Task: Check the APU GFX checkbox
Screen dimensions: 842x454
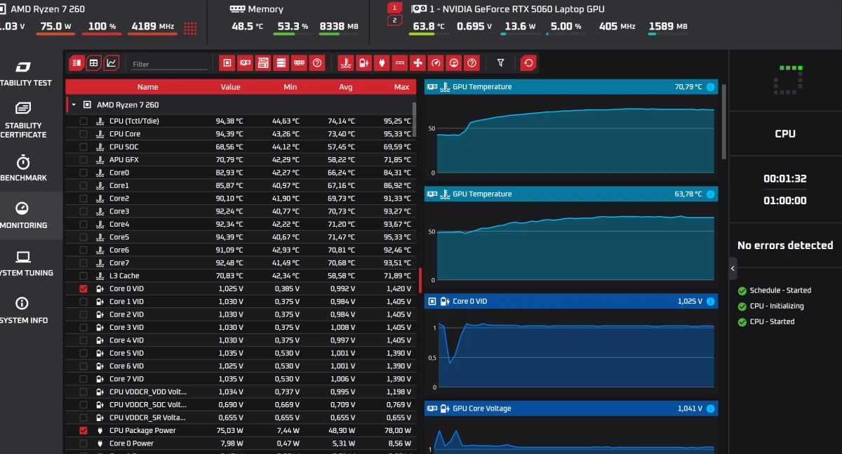Action: tap(83, 159)
